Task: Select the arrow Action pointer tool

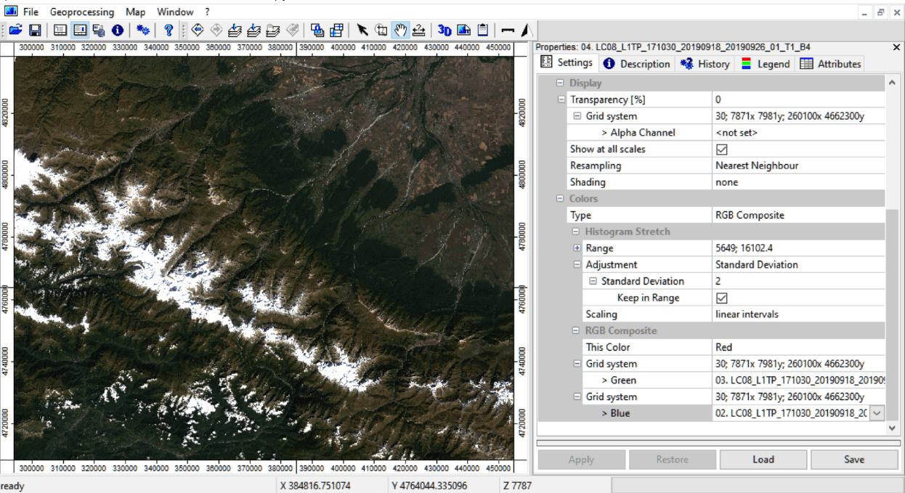Action: (x=362, y=30)
